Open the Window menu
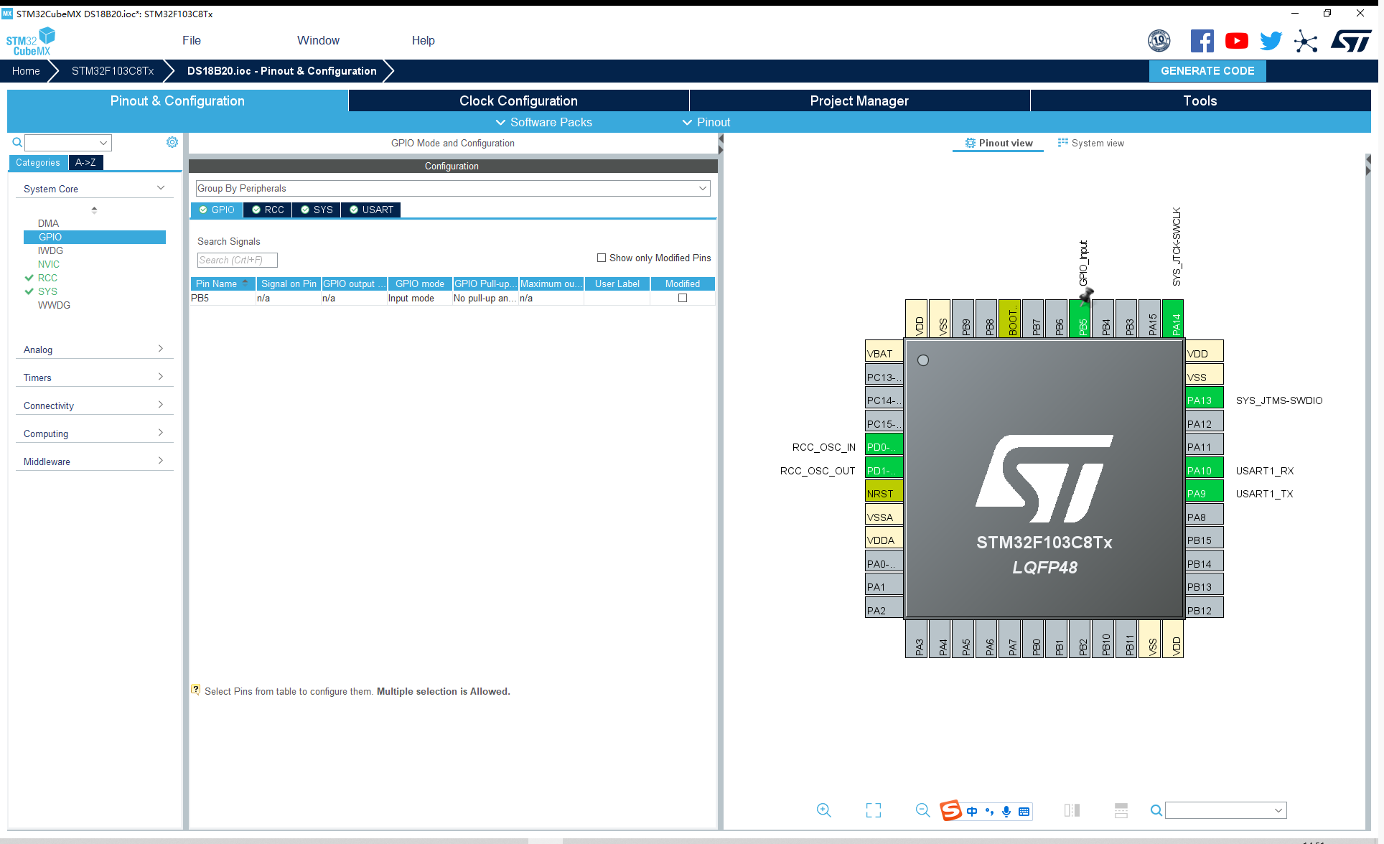This screenshot has width=1384, height=844. [318, 40]
